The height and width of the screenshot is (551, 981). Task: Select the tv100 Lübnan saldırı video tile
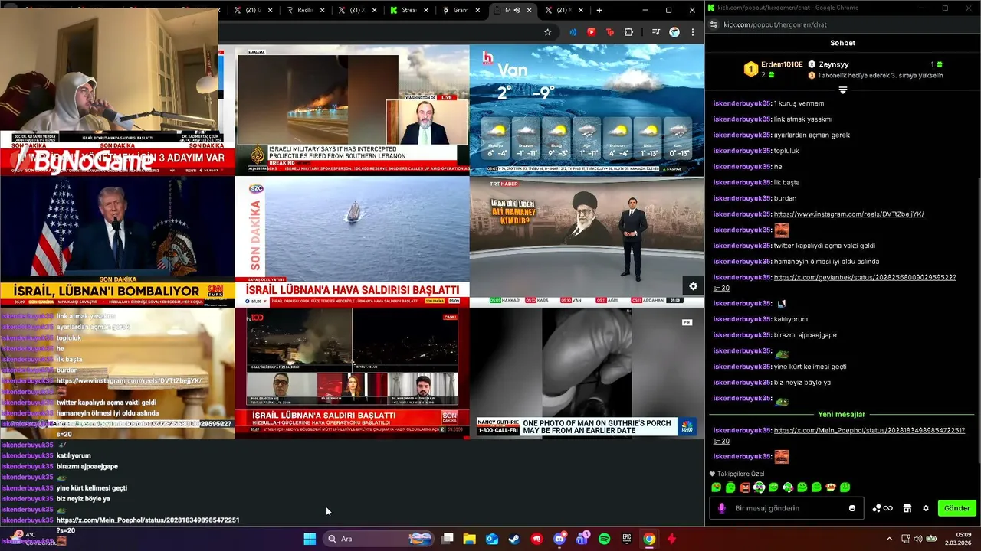pyautogui.click(x=352, y=373)
